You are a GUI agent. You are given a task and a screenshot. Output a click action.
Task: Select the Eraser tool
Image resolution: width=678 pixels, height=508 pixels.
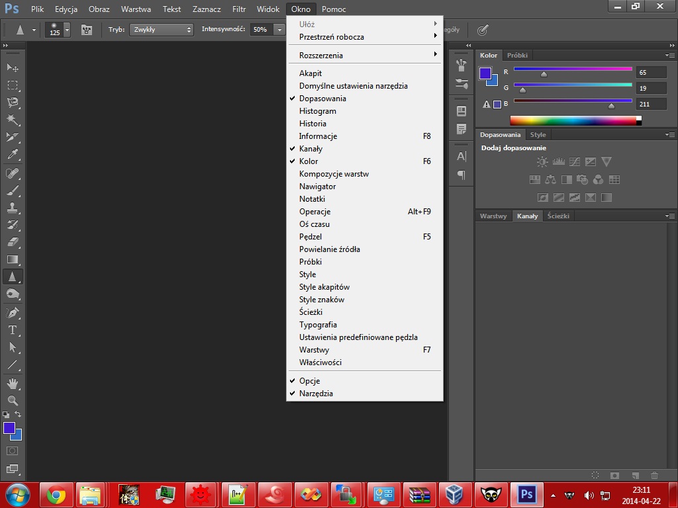click(13, 242)
